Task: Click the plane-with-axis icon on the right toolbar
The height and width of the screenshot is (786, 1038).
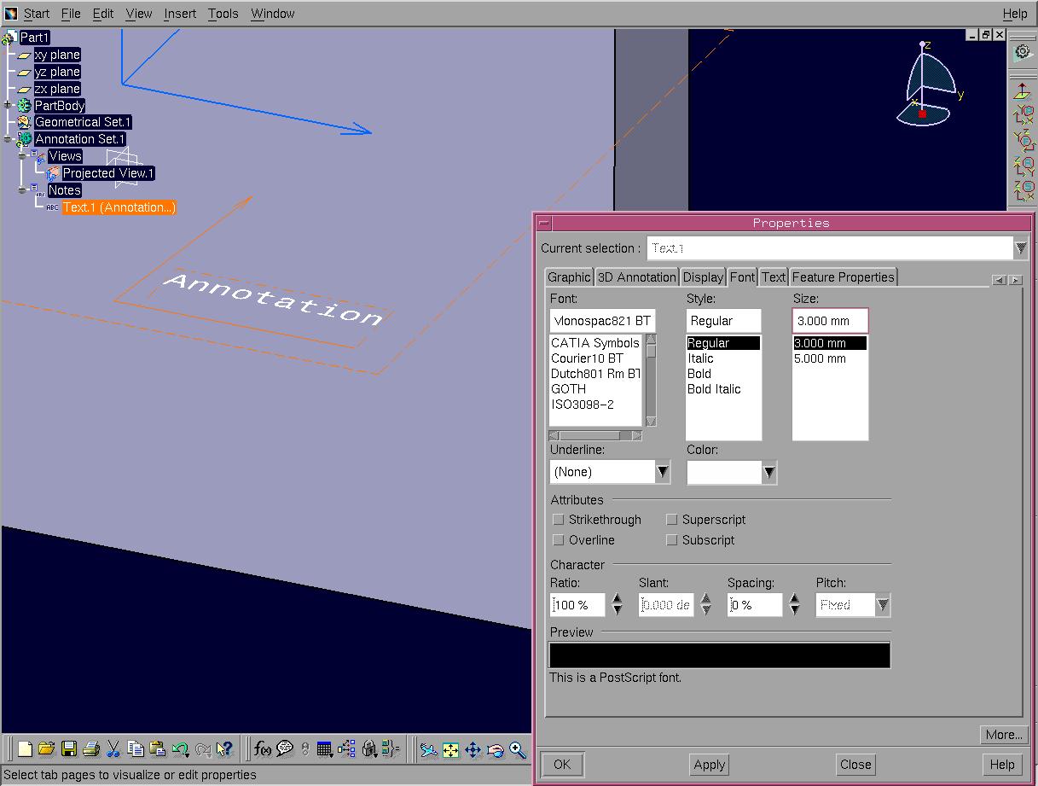Action: (x=1023, y=91)
